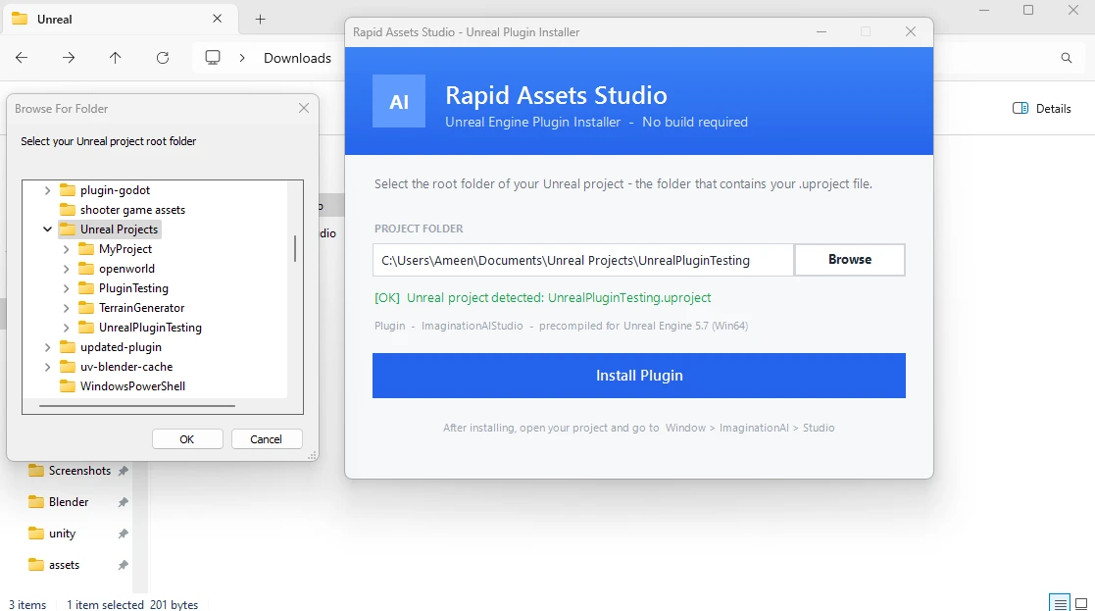Expand the address bar breadcrumb chevron before Downloads
Screen dimensions: 1095x611
(242, 58)
